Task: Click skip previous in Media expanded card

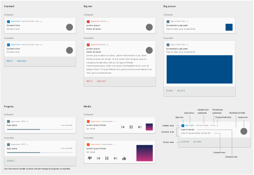Action: (98, 158)
